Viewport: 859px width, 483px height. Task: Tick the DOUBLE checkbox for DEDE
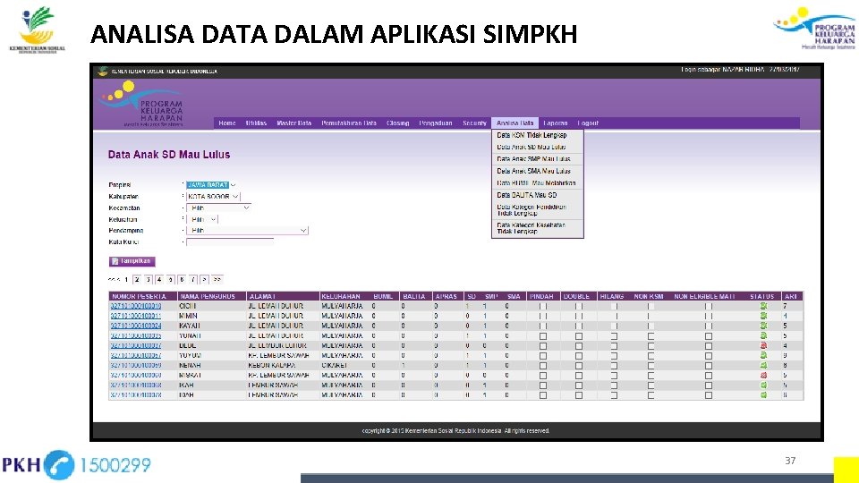pos(579,346)
